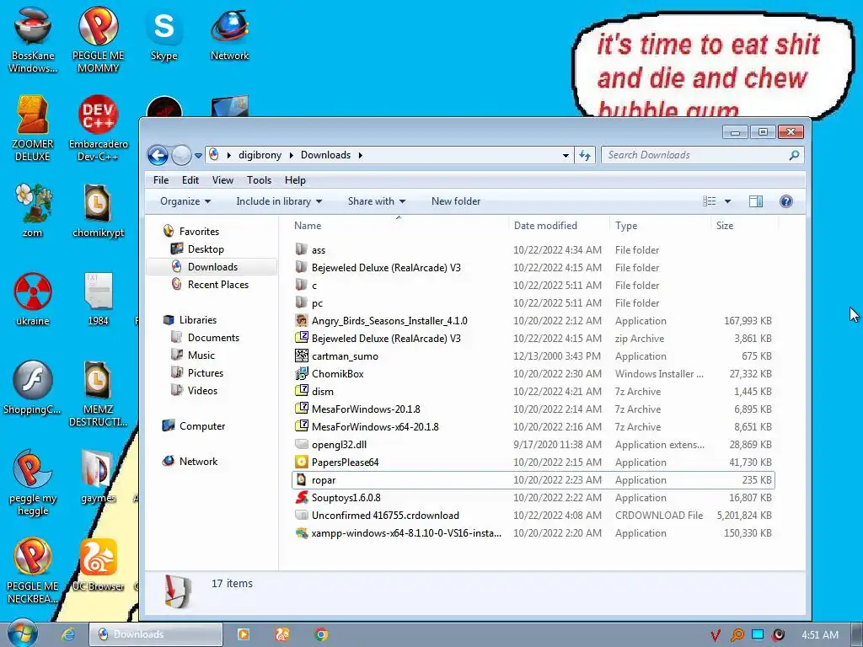Open UC Browser from the taskbar
Viewport: 863px width, 647px height.
(282, 634)
